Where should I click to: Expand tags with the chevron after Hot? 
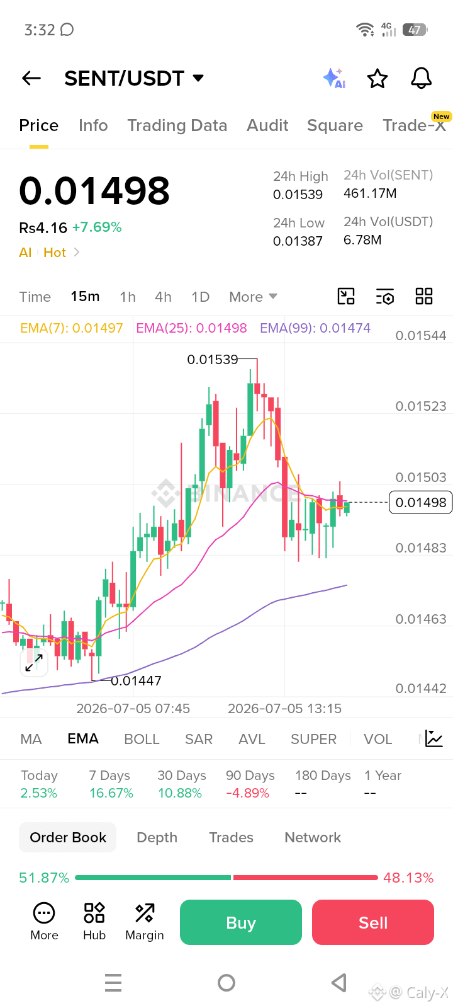(x=77, y=253)
